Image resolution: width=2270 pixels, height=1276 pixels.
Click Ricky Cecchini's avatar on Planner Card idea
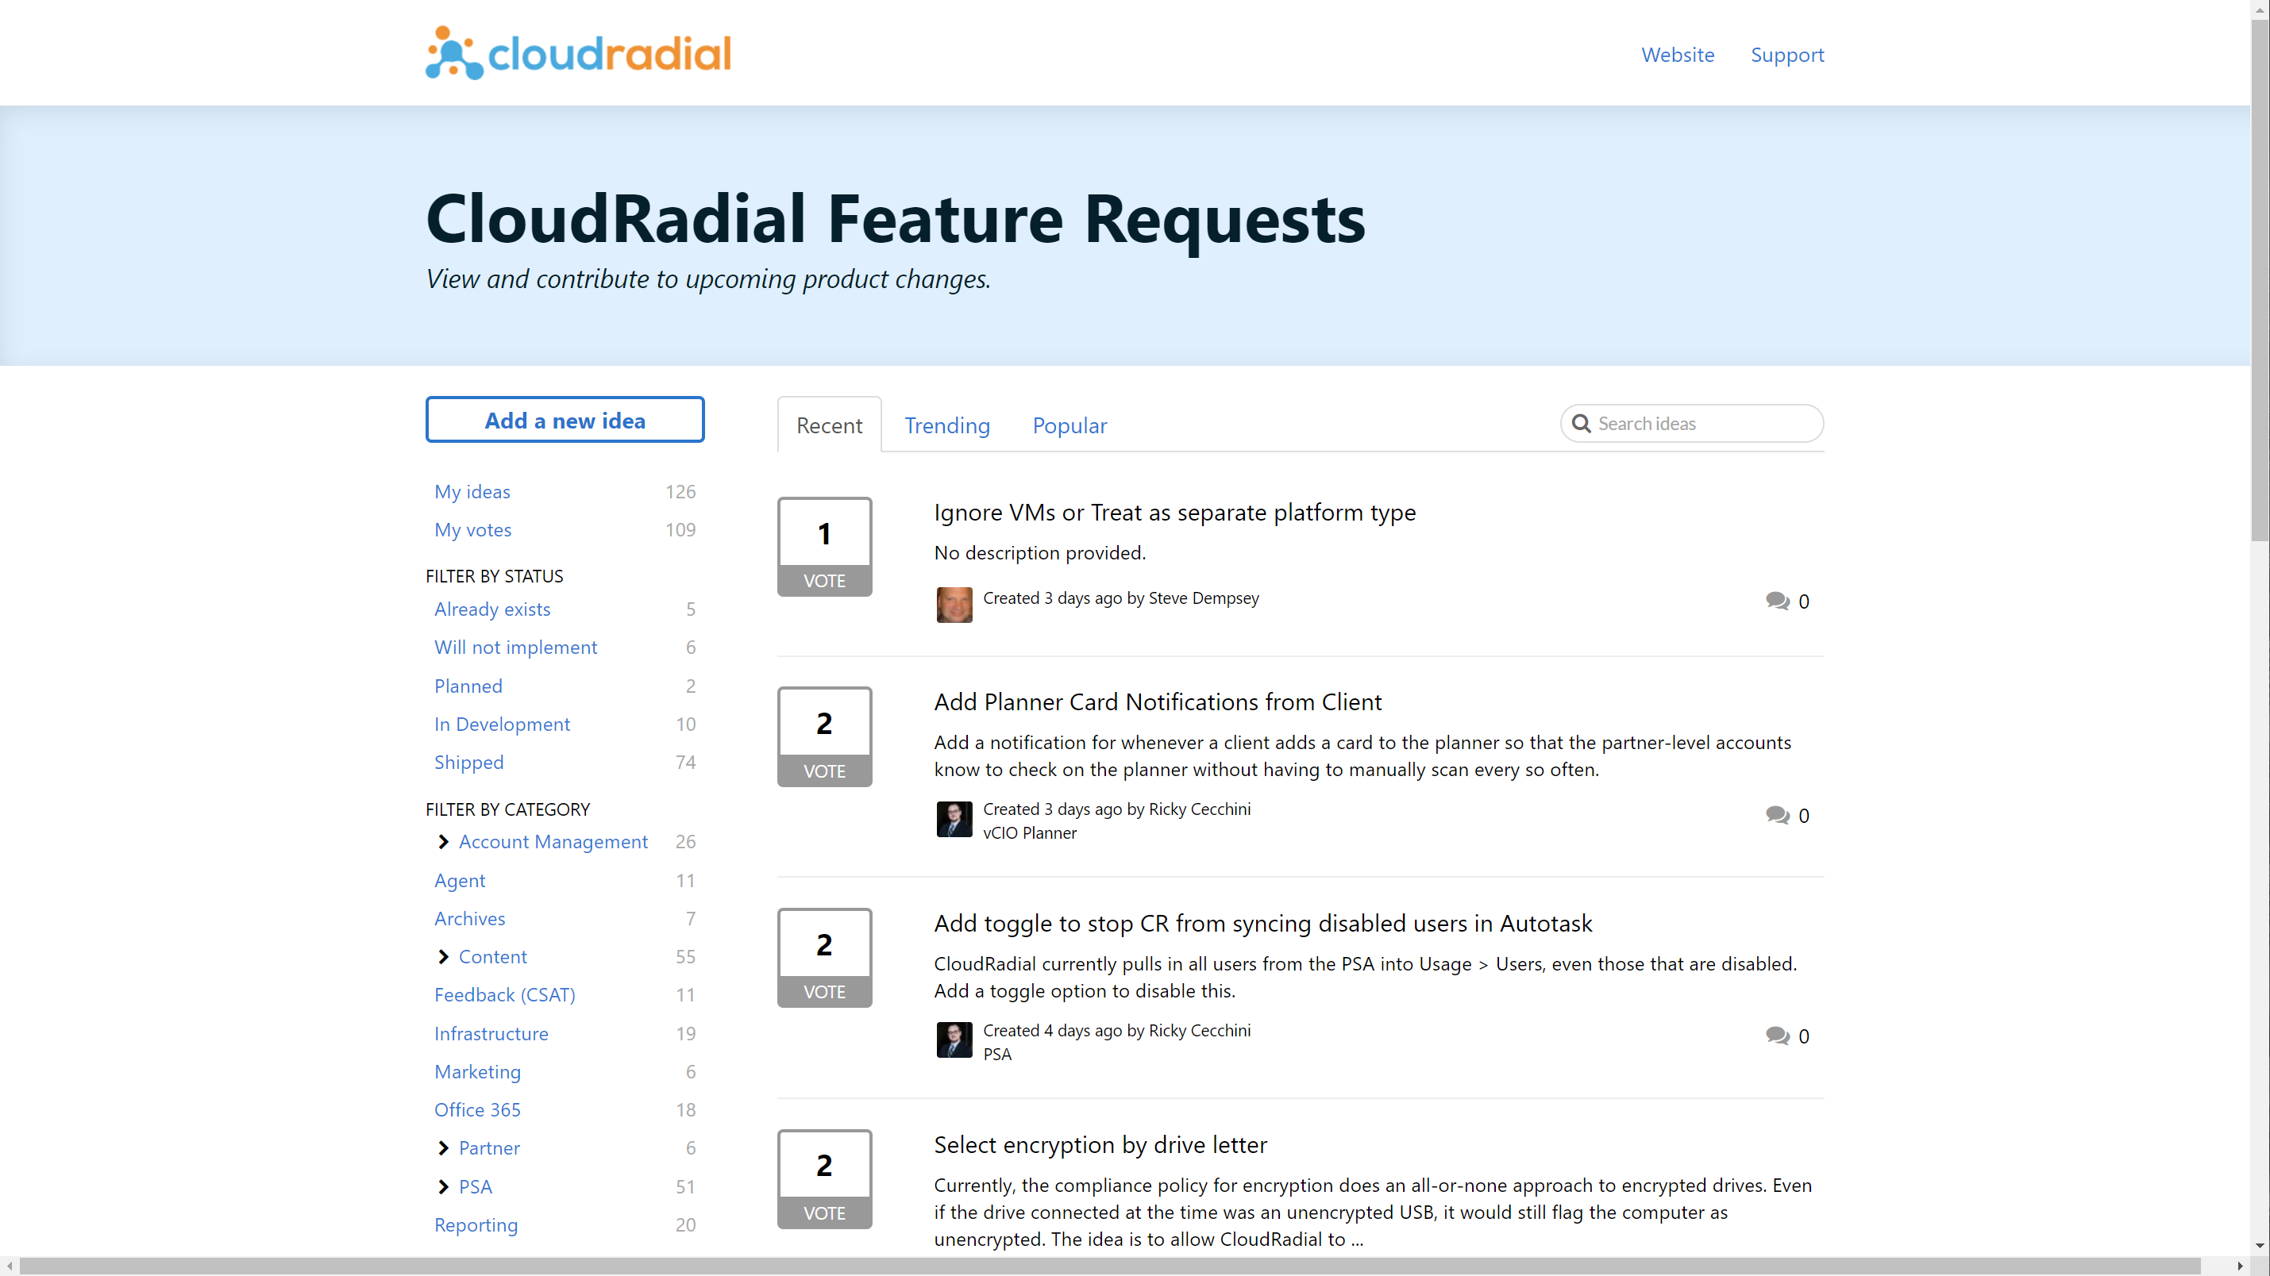point(954,819)
